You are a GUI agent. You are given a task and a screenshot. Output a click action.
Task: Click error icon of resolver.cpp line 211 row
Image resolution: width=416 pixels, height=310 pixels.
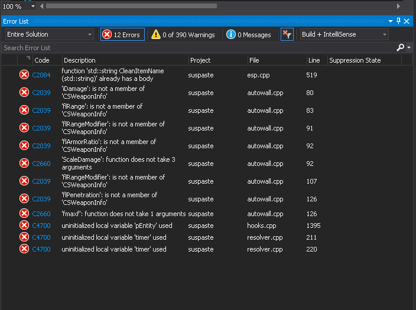[x=24, y=237]
